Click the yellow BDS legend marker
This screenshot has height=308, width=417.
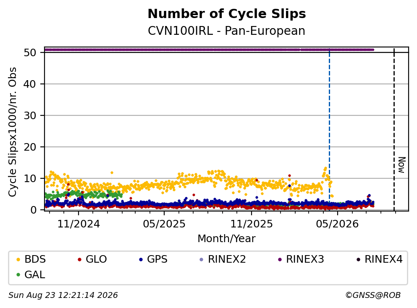tap(18, 259)
